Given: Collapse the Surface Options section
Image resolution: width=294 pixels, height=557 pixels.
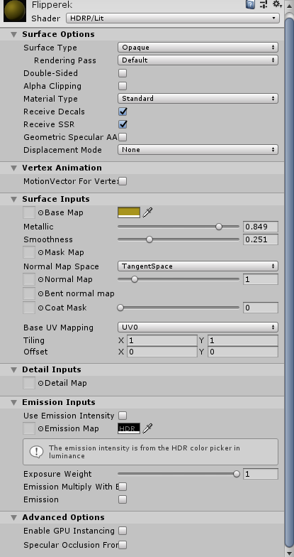Looking at the screenshot, I should click(14, 34).
